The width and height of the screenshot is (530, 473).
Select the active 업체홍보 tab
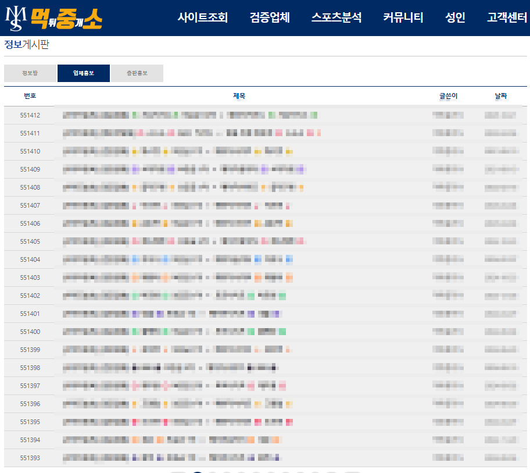[x=83, y=73]
